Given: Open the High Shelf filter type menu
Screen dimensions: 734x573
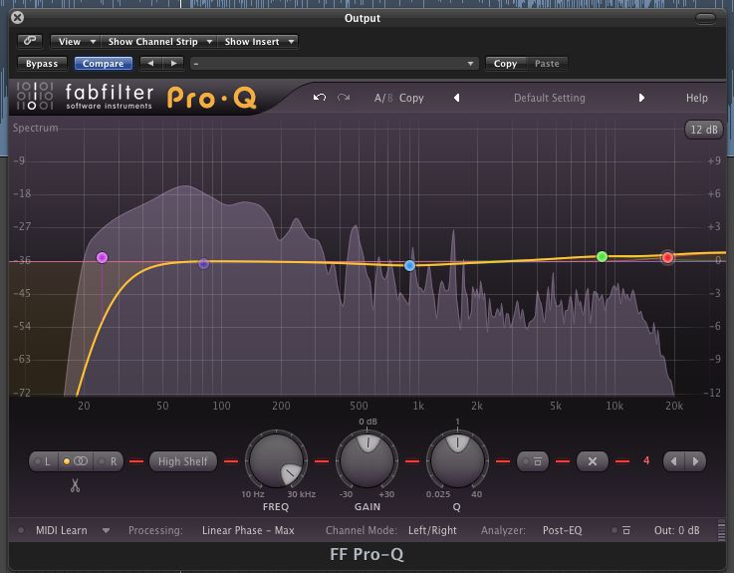Looking at the screenshot, I should (x=182, y=461).
